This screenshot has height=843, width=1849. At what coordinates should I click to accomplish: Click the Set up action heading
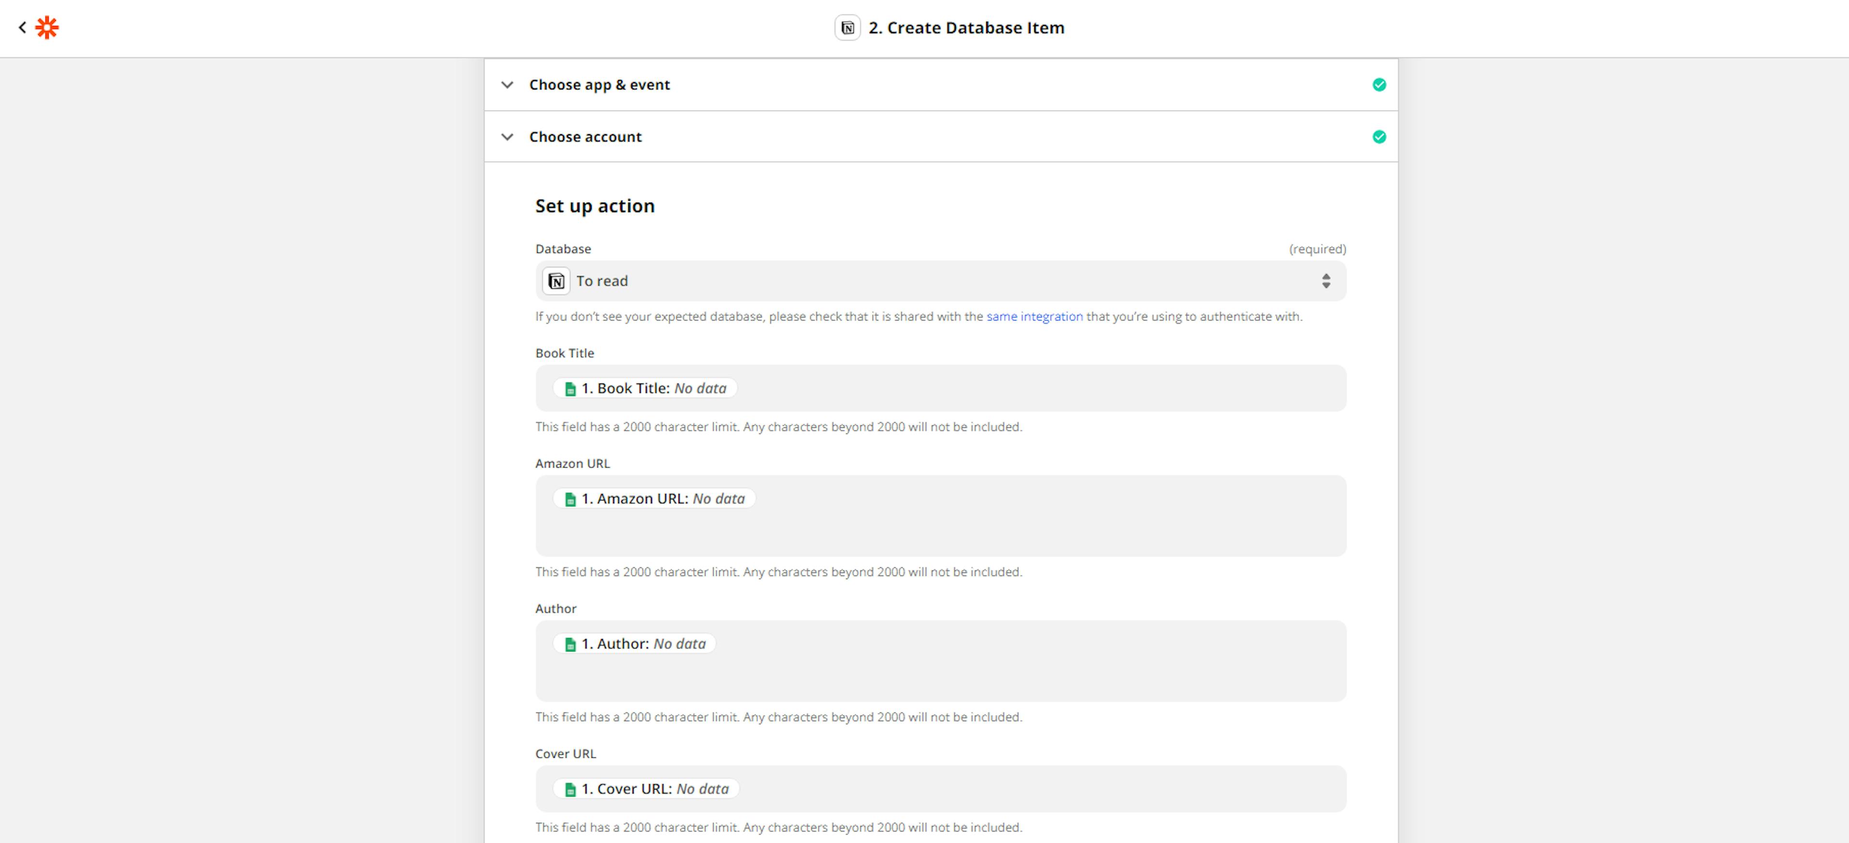tap(594, 206)
